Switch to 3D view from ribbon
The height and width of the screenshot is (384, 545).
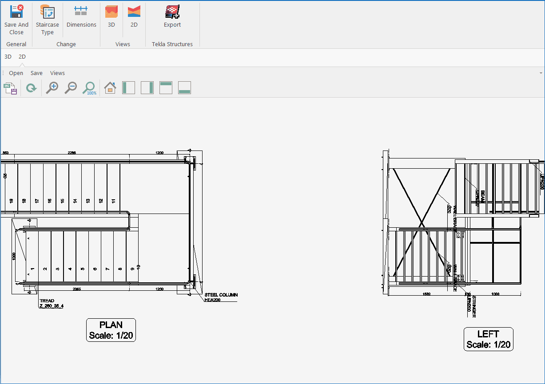111,17
